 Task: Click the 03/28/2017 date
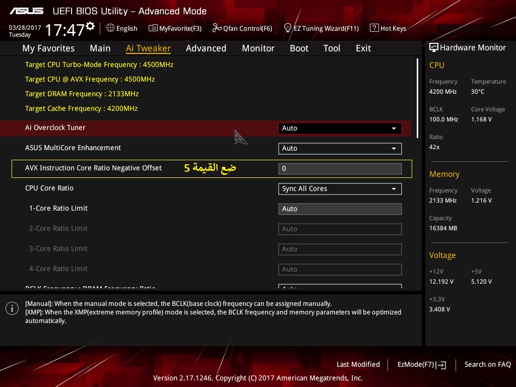25,28
